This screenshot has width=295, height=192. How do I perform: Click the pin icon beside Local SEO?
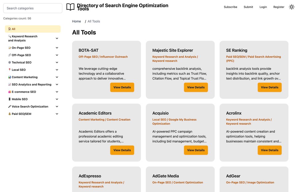pyautogui.click(x=10, y=70)
